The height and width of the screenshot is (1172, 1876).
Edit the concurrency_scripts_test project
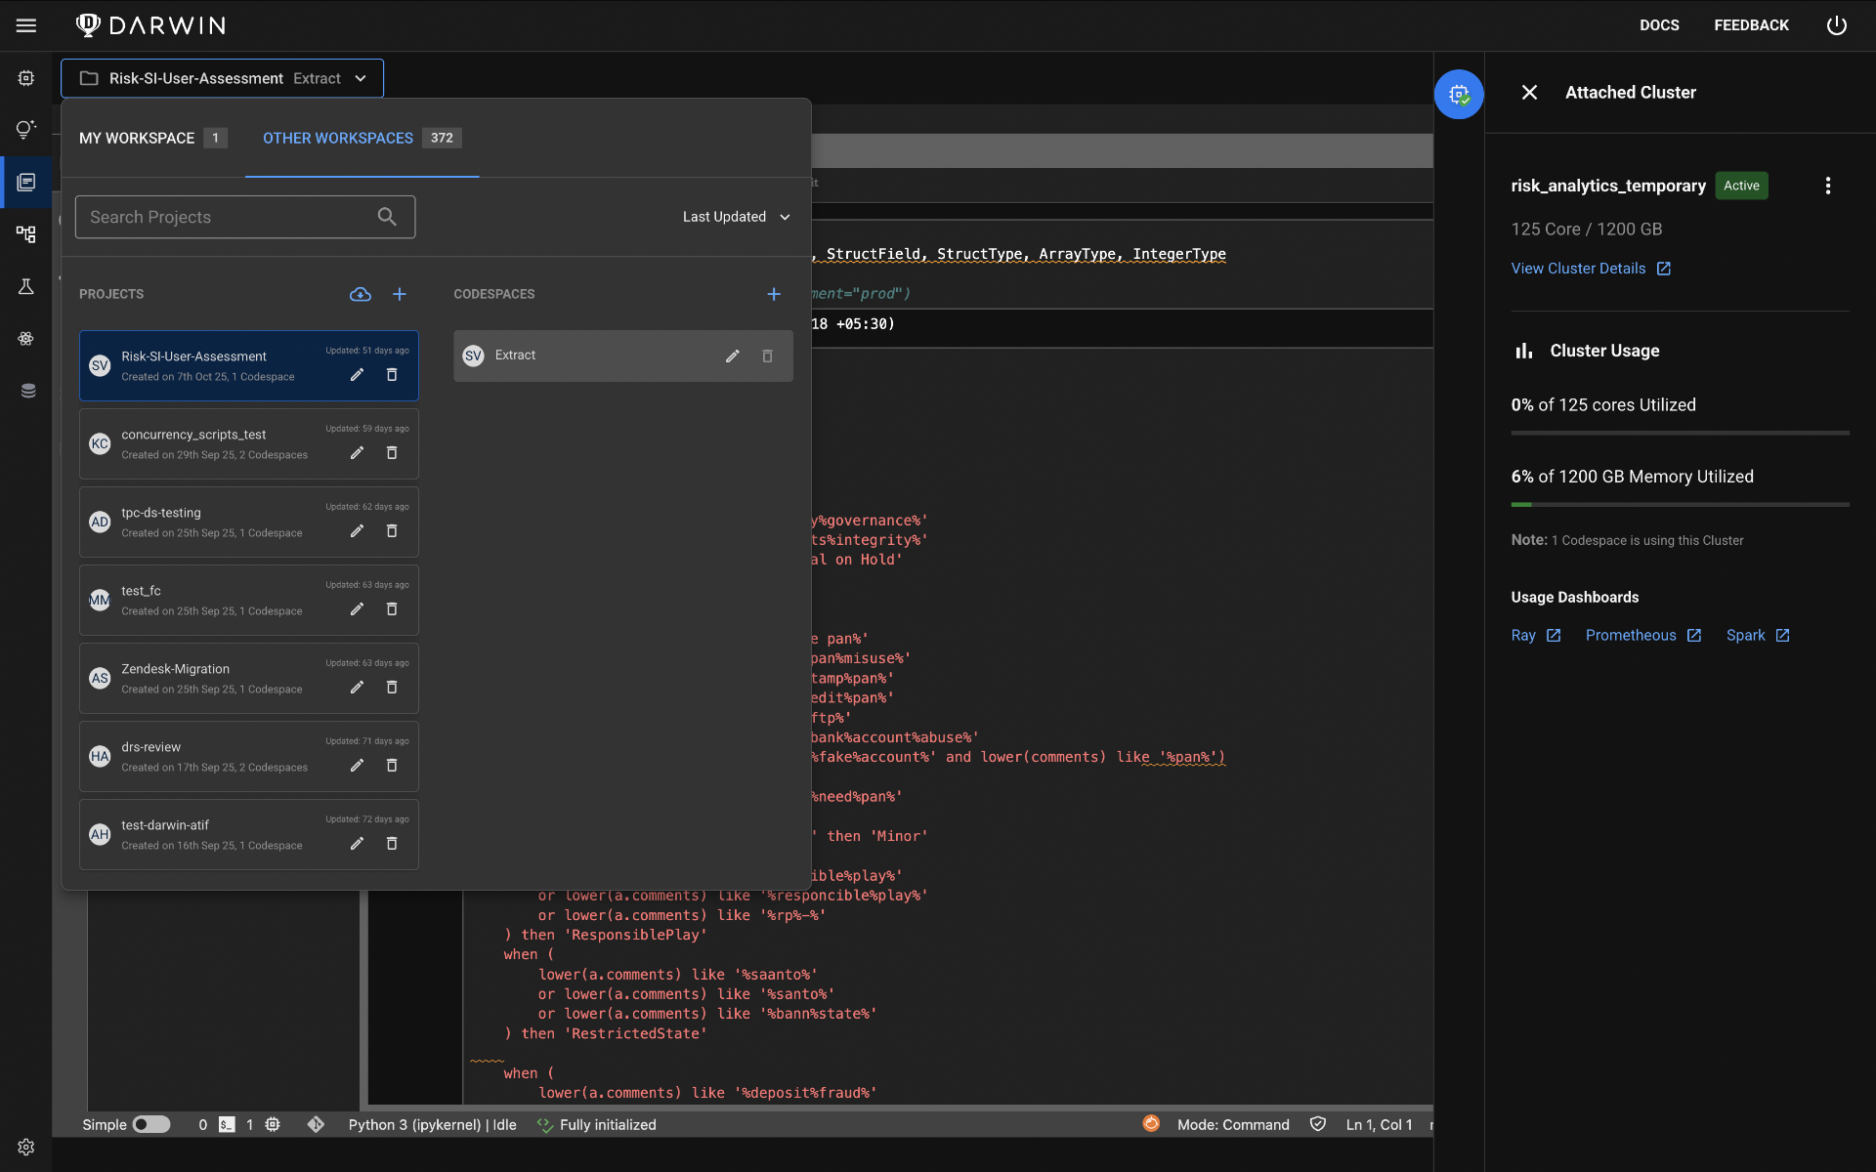(358, 453)
